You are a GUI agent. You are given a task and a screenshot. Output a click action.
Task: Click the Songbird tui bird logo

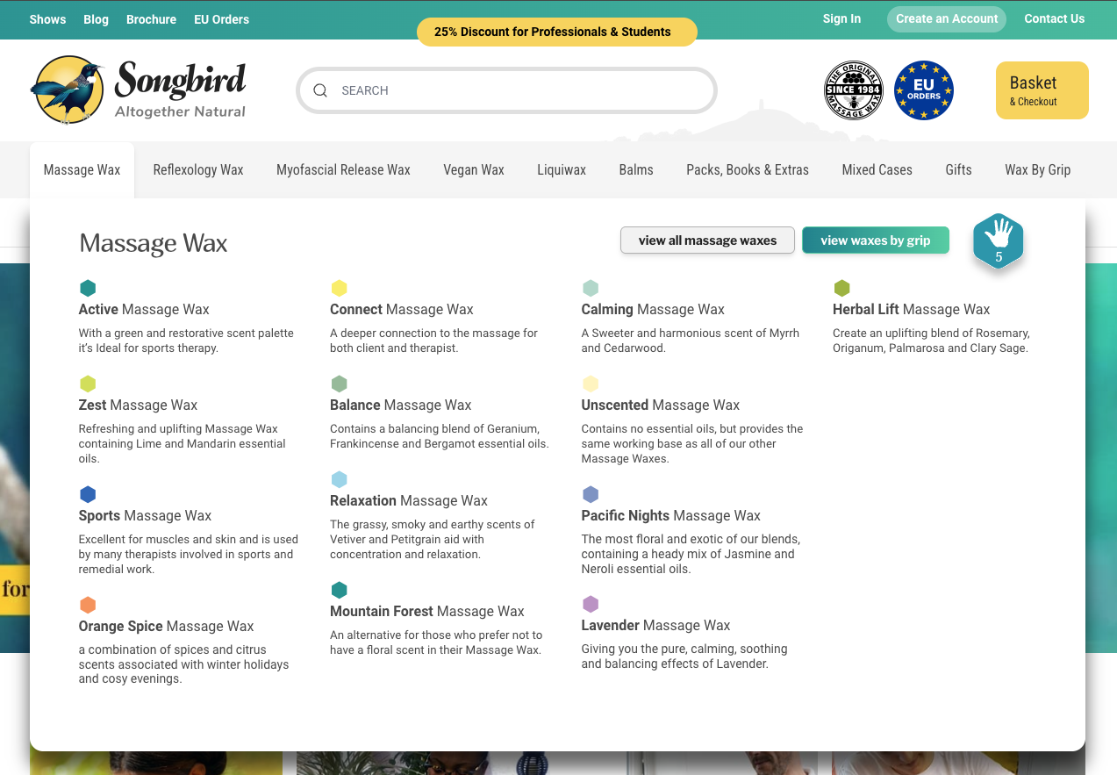(66, 90)
